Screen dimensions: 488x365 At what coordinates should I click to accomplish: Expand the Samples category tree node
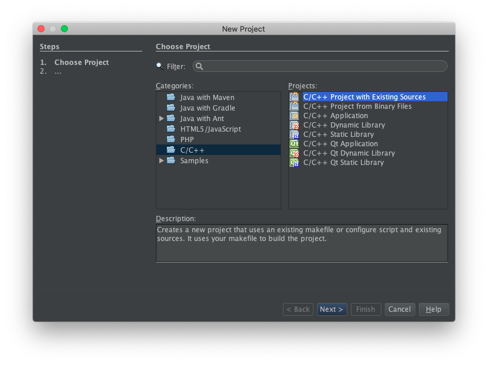point(161,161)
